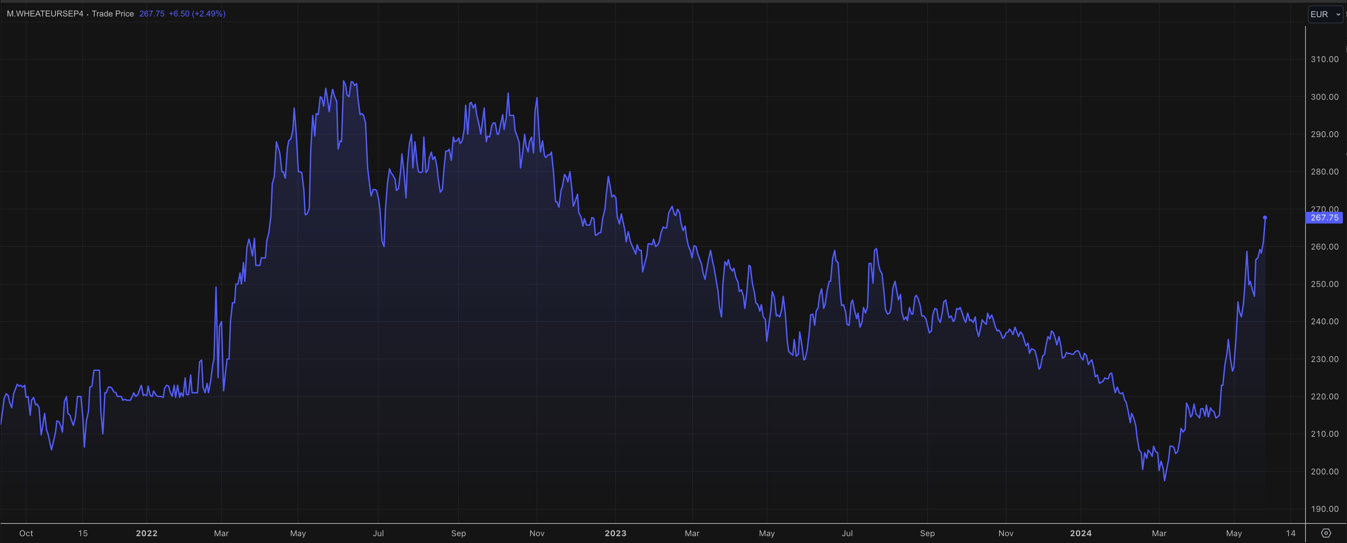
Task: Click the 200.00 price axis label
Action: click(1324, 471)
